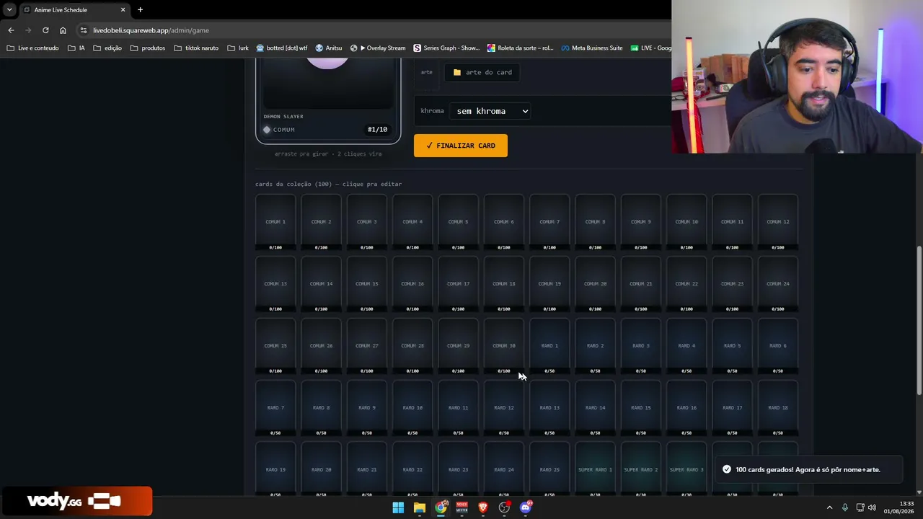Click the '100 cards gerados!' toast notification
Viewport: 923px width, 519px height.
[x=808, y=469]
